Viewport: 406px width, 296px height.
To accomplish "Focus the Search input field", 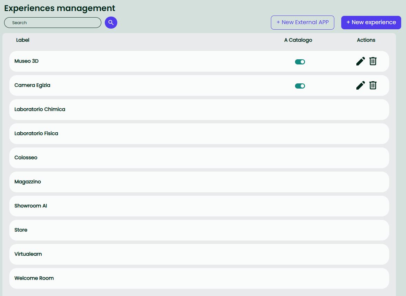I will [x=53, y=23].
